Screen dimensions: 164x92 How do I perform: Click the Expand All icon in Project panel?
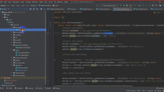pyautogui.click(x=34, y=9)
